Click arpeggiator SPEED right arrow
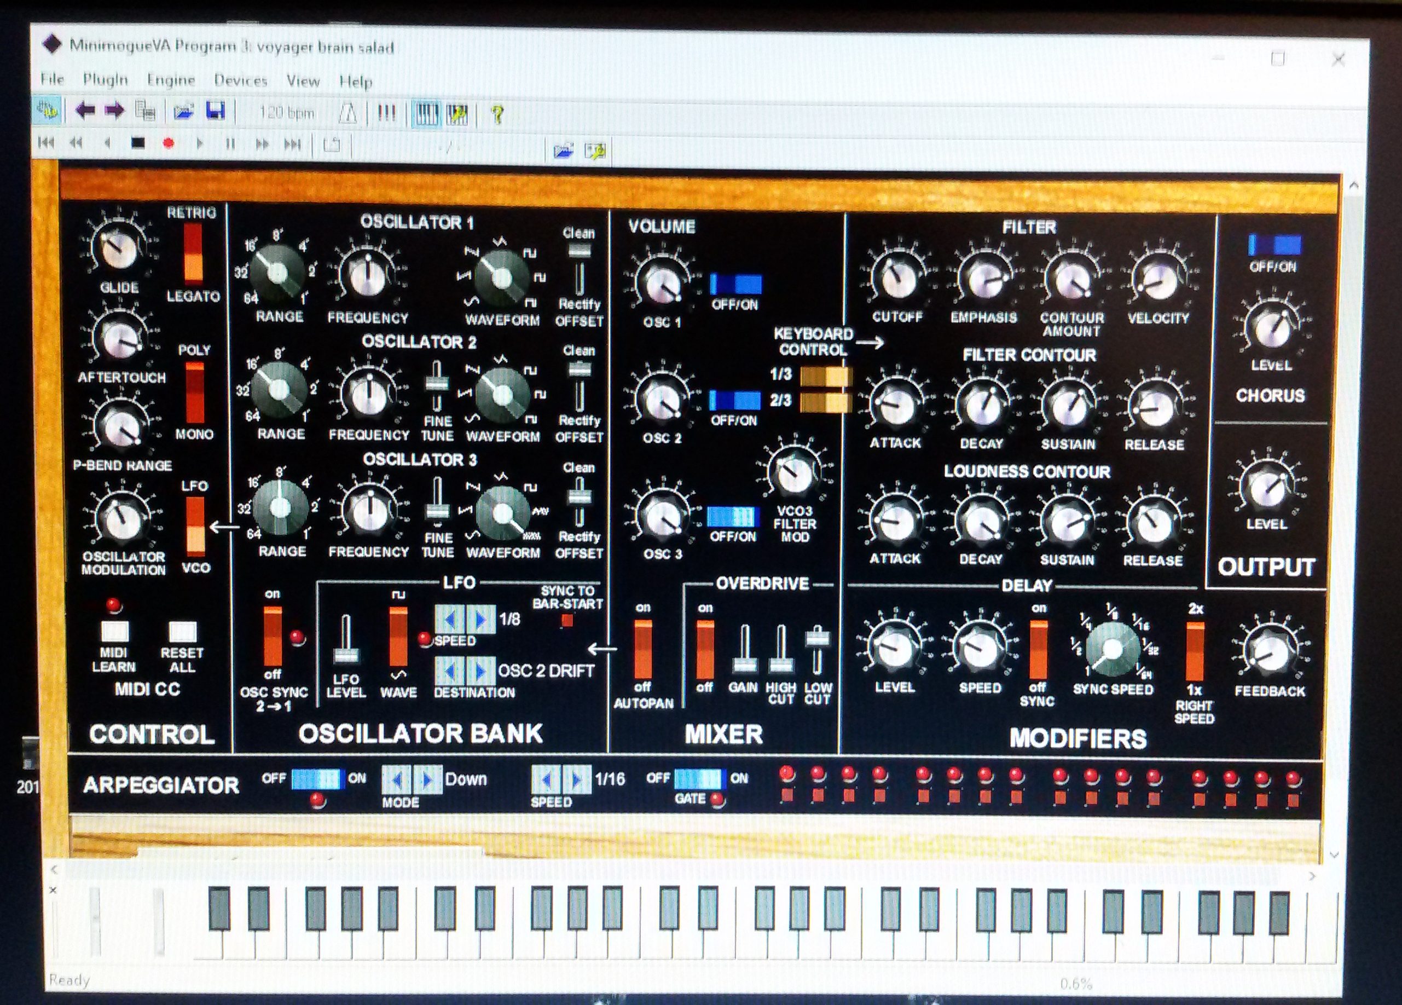This screenshot has height=1005, width=1402. 577,779
